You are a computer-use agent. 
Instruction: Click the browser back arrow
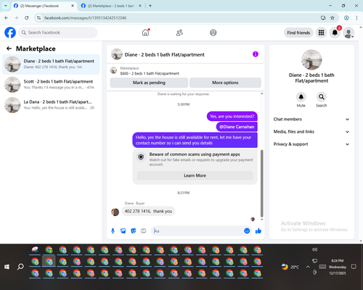coord(7,18)
